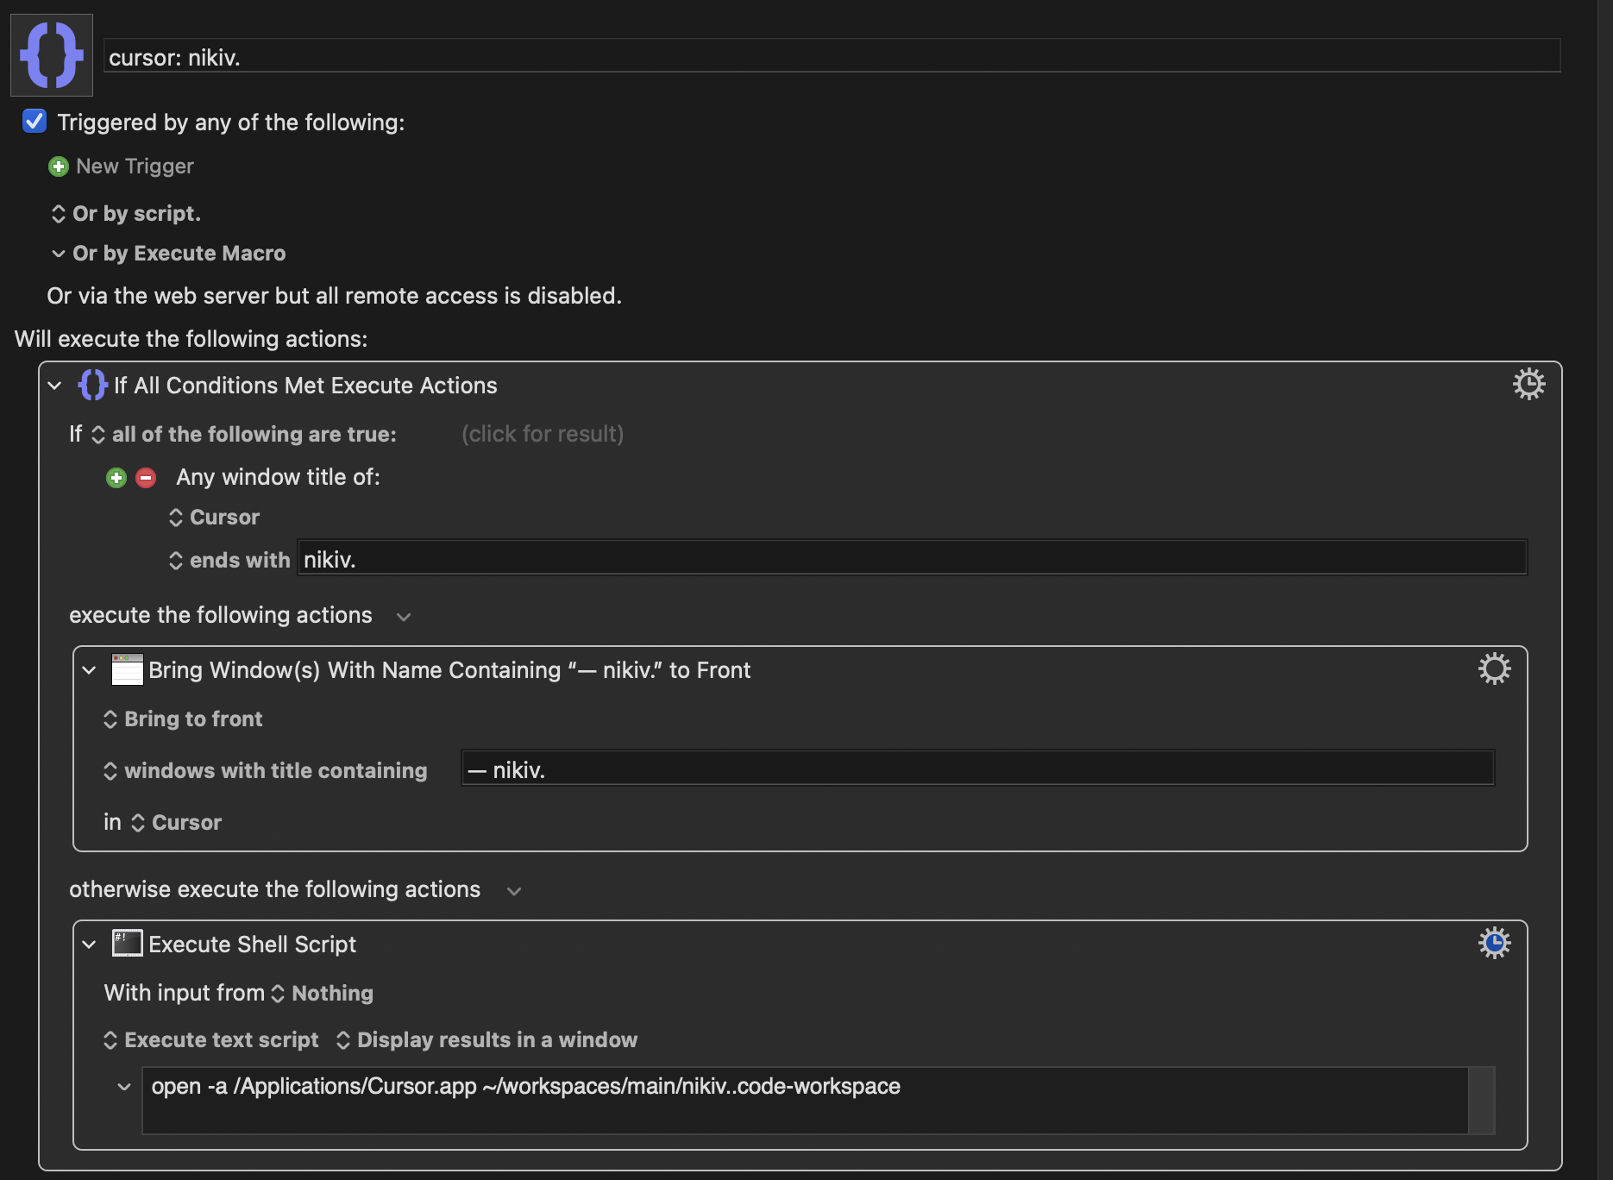Open gear menu for Bring Window action

[1494, 669]
